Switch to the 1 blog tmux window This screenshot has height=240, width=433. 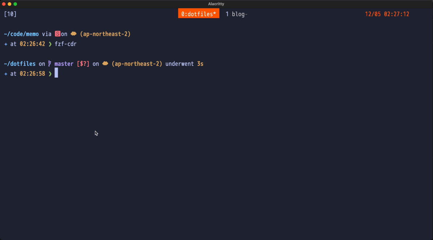tap(236, 14)
